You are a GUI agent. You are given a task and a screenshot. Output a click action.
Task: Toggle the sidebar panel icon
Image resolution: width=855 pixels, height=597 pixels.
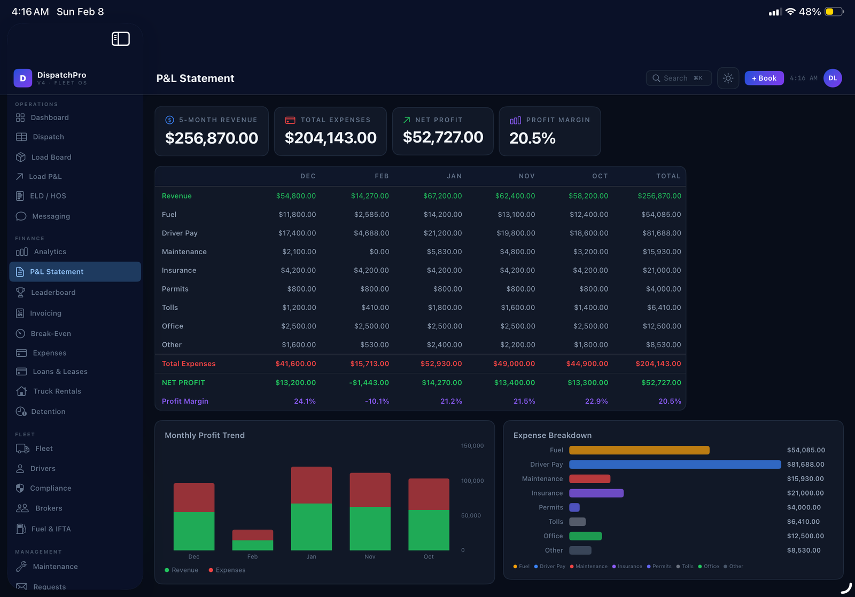tap(120, 39)
